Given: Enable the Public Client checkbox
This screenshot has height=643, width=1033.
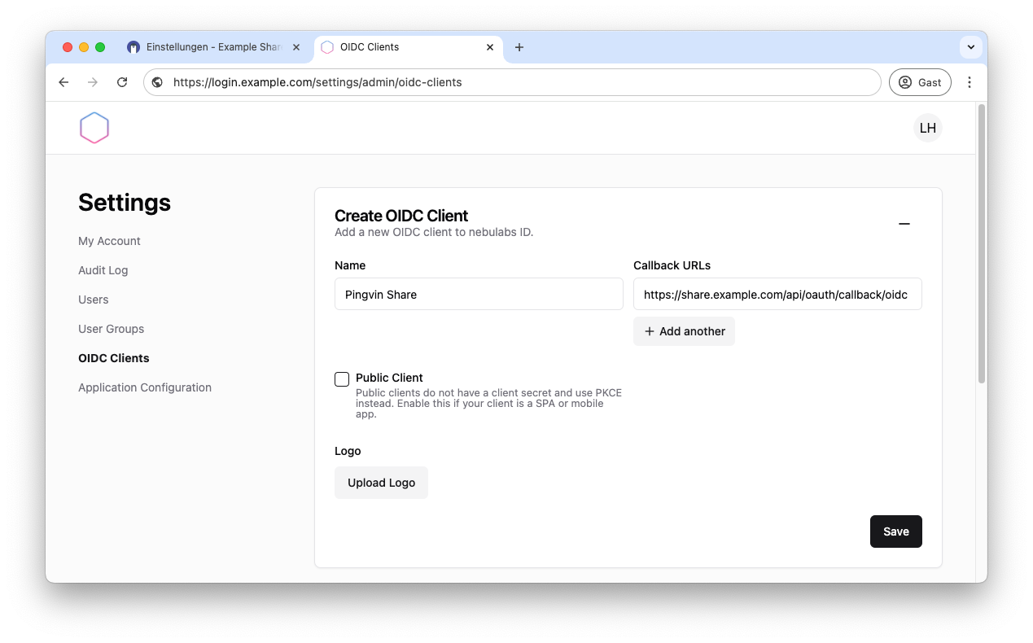Looking at the screenshot, I should pos(342,379).
